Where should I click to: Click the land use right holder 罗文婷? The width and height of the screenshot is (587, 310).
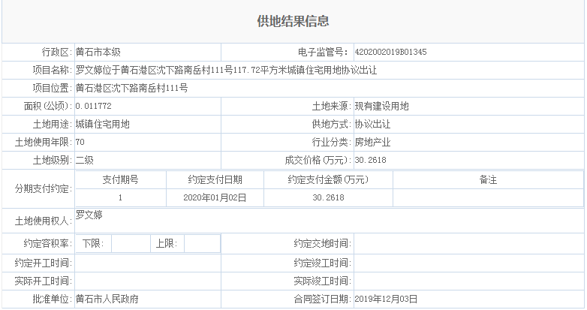click(89, 215)
